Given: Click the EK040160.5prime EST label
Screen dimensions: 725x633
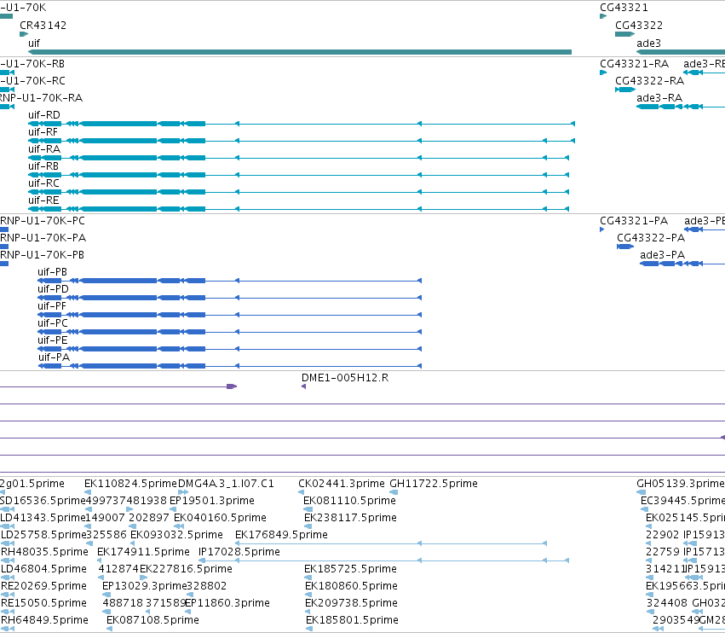Looking at the screenshot, I should pyautogui.click(x=220, y=518).
